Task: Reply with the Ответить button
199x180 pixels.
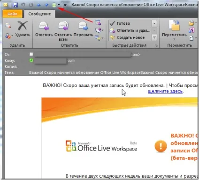Action: [44, 29]
